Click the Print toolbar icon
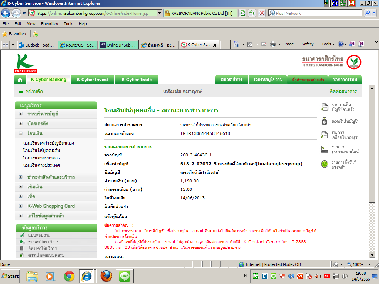The image size is (379, 284). [x=273, y=44]
